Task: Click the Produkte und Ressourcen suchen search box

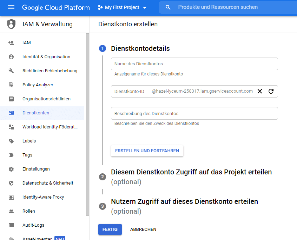Action: pos(228,7)
